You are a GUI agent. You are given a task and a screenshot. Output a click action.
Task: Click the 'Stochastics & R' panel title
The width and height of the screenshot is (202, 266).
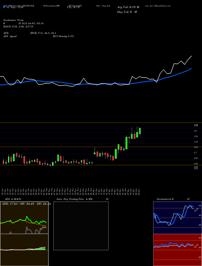click(x=165, y=199)
